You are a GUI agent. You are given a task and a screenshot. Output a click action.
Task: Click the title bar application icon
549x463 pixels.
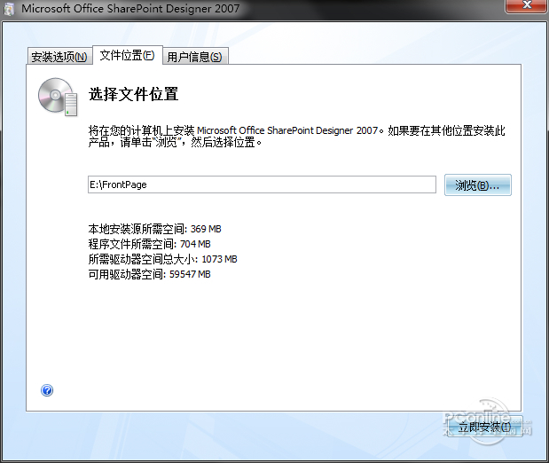[x=10, y=9]
